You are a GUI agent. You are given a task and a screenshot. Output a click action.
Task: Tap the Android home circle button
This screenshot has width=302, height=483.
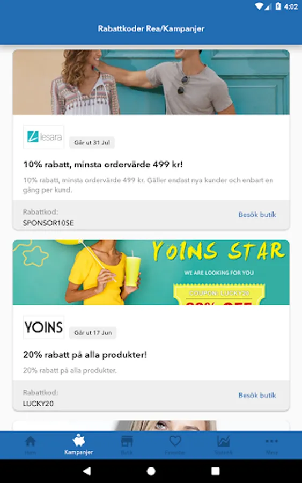pos(151,471)
